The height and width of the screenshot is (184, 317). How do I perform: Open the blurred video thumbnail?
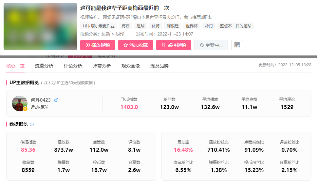(x=40, y=26)
